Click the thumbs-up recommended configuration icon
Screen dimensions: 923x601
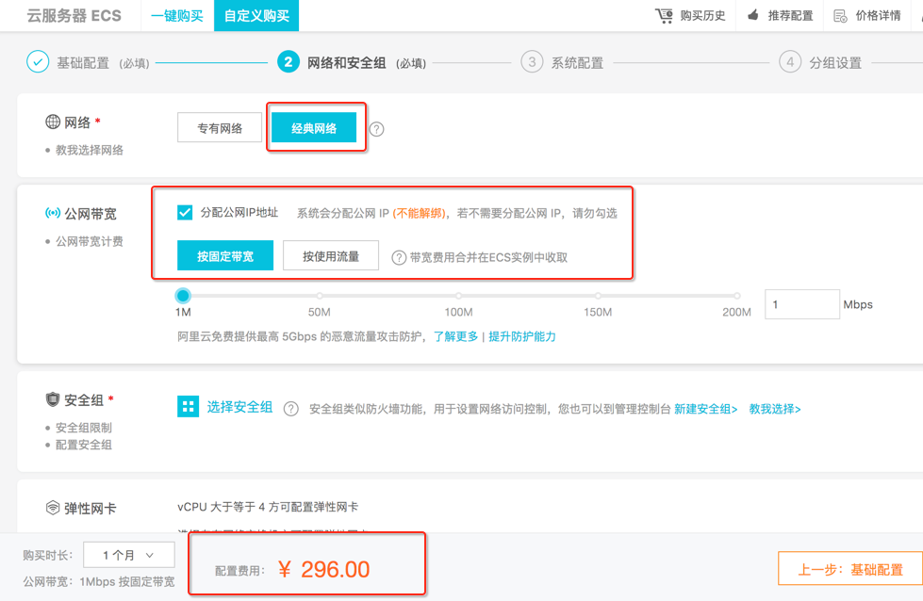point(753,16)
